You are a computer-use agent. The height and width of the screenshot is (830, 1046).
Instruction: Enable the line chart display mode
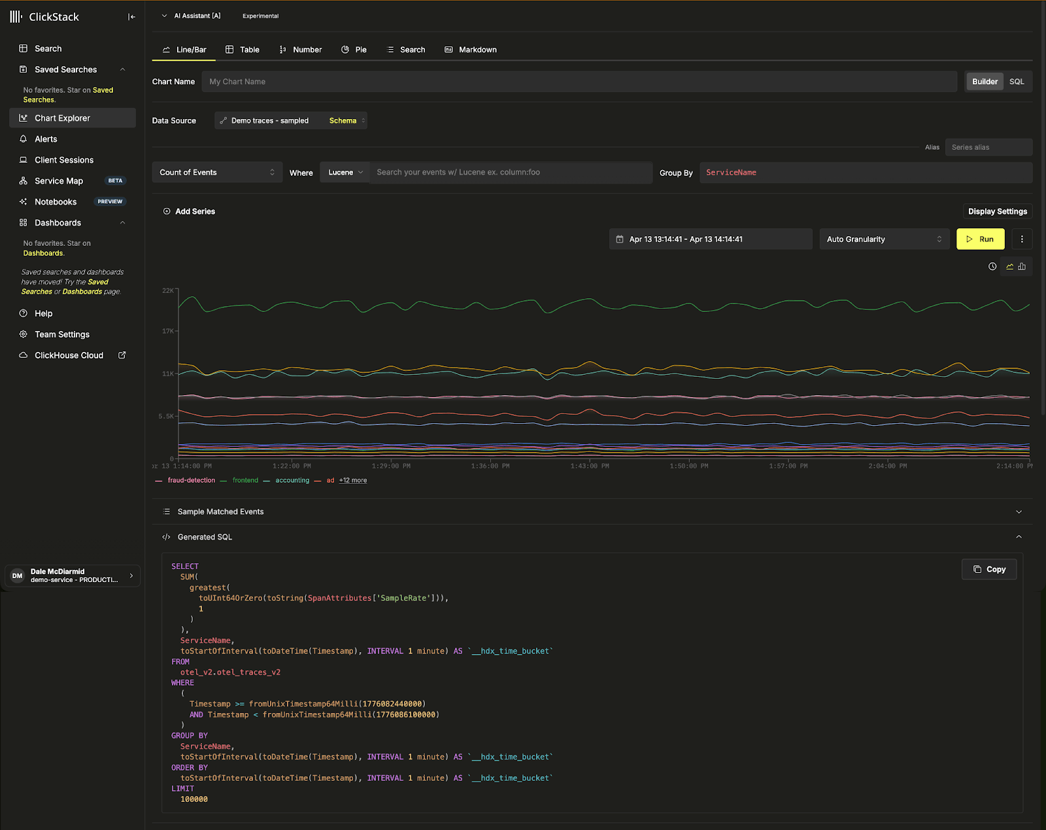pyautogui.click(x=1009, y=266)
